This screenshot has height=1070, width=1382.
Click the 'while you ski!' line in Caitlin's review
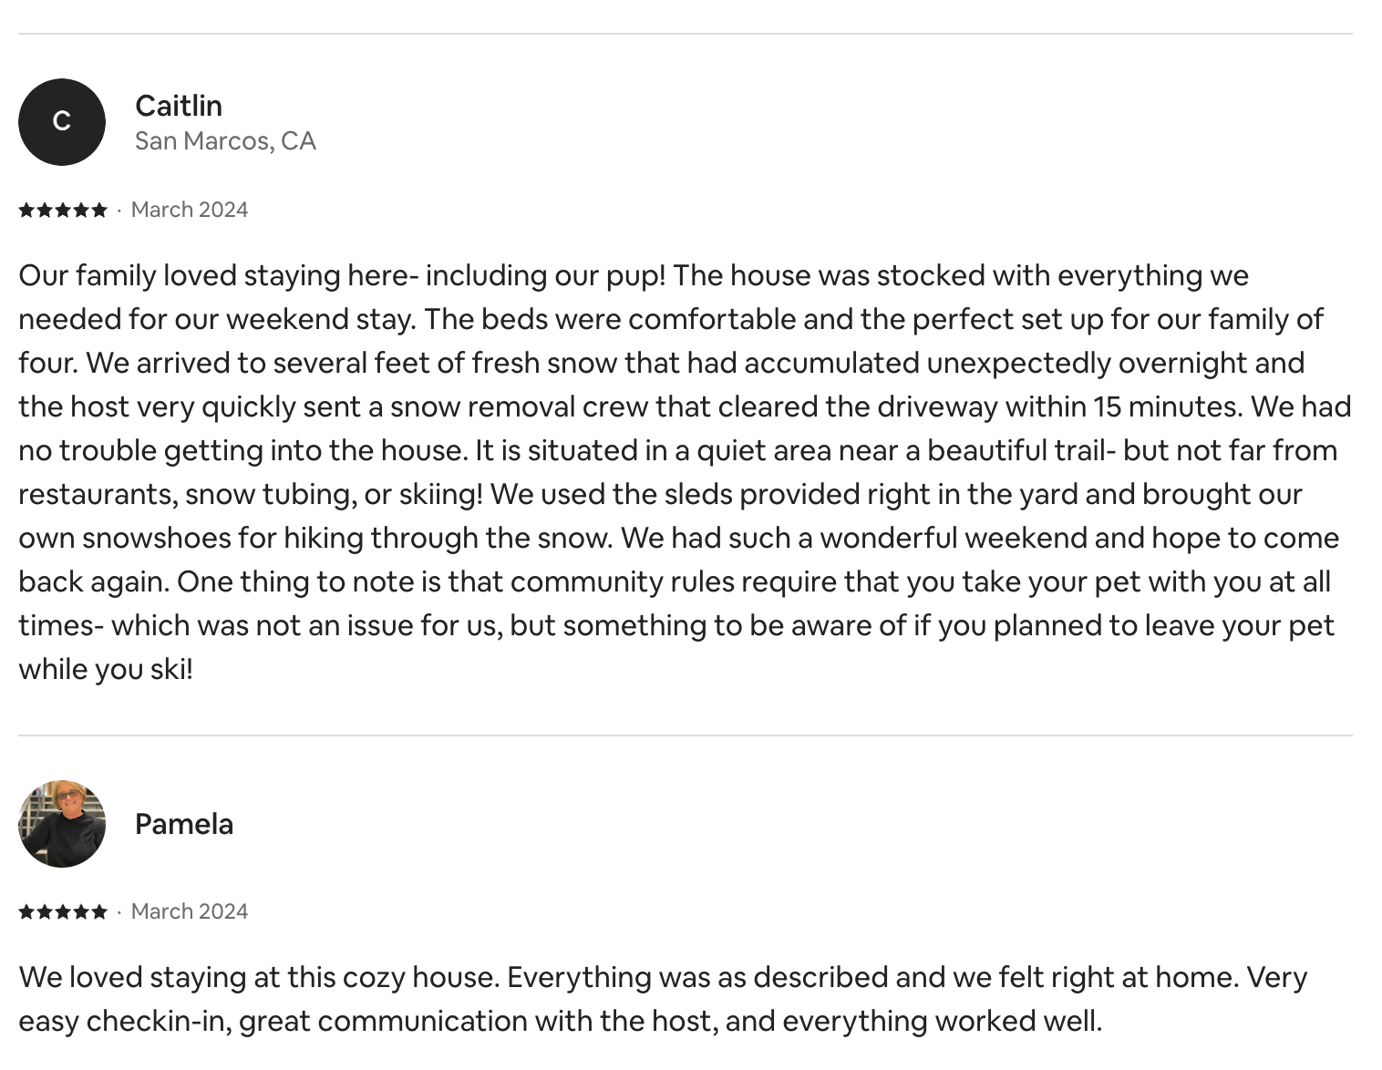click(x=106, y=669)
